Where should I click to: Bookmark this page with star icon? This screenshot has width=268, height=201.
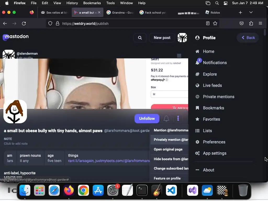tap(215, 23)
